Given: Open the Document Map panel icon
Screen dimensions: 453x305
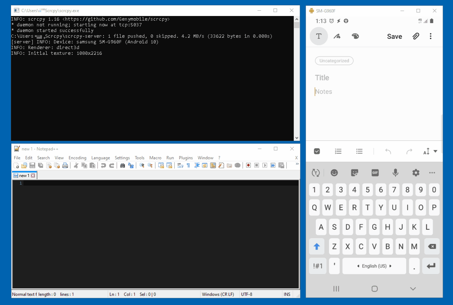Looking at the screenshot, I should click(213, 165).
